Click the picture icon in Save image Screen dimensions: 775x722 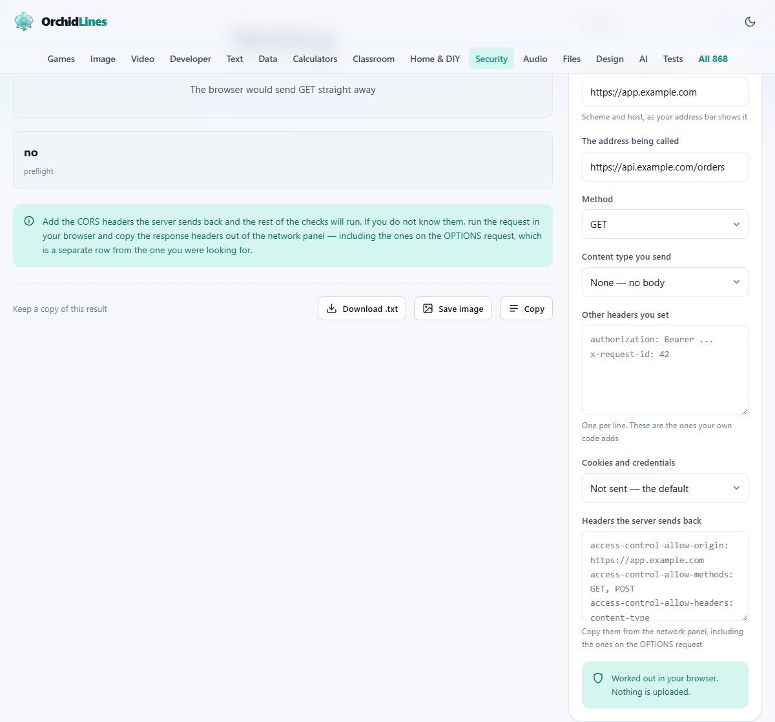[x=428, y=309]
